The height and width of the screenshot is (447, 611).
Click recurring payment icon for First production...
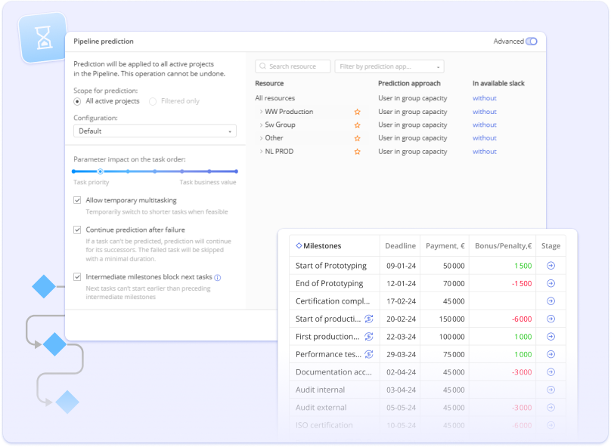click(368, 337)
